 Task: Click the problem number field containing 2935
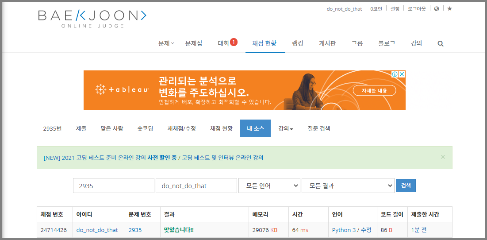tap(114, 186)
